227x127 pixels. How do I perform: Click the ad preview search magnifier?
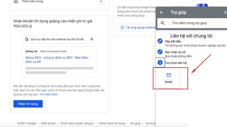coord(92,39)
